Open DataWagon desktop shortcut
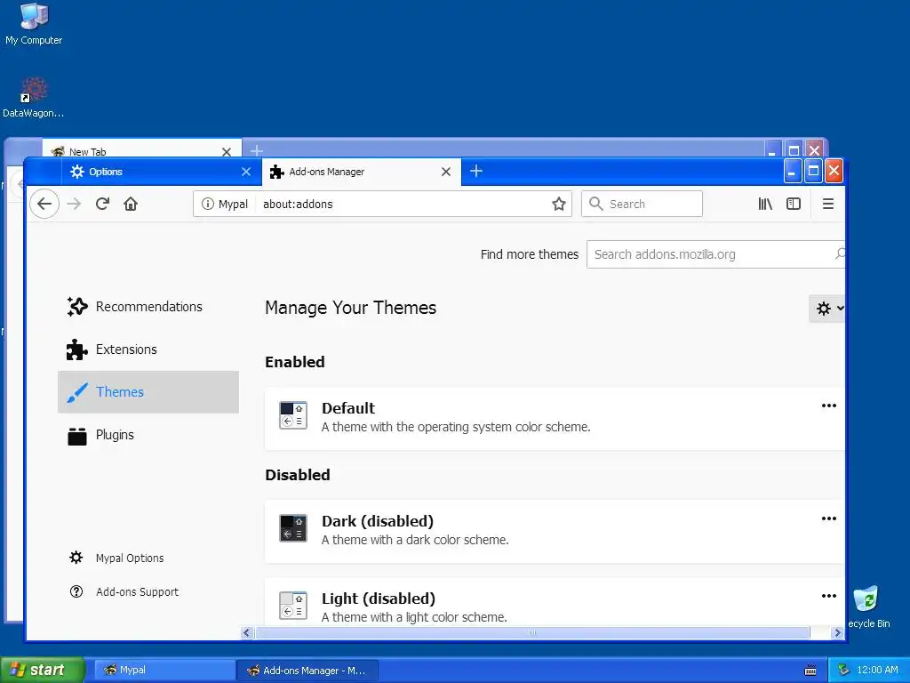 [x=34, y=98]
